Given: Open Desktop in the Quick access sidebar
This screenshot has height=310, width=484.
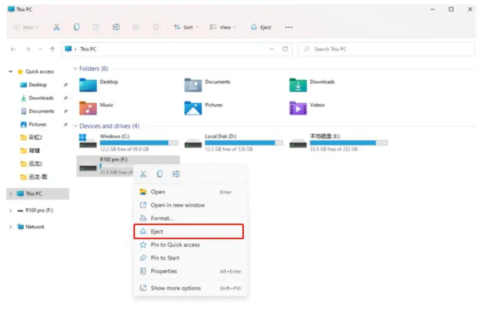Looking at the screenshot, I should 38,85.
